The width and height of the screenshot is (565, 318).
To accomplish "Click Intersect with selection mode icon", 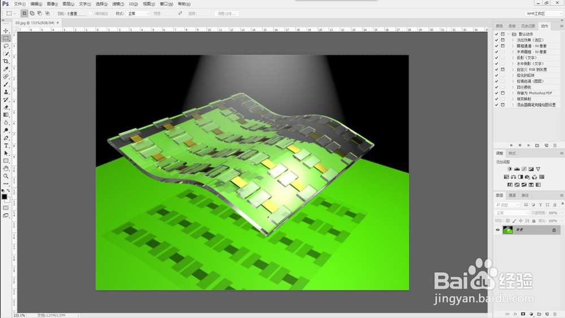I will click(47, 14).
